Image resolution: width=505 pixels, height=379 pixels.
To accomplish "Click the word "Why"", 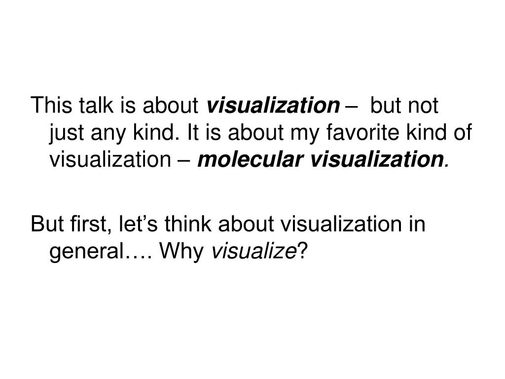I will coord(182,252).
